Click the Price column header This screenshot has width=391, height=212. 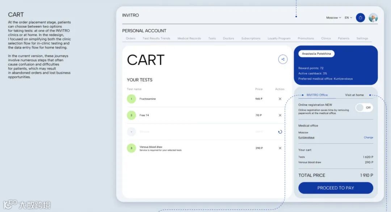(x=258, y=89)
